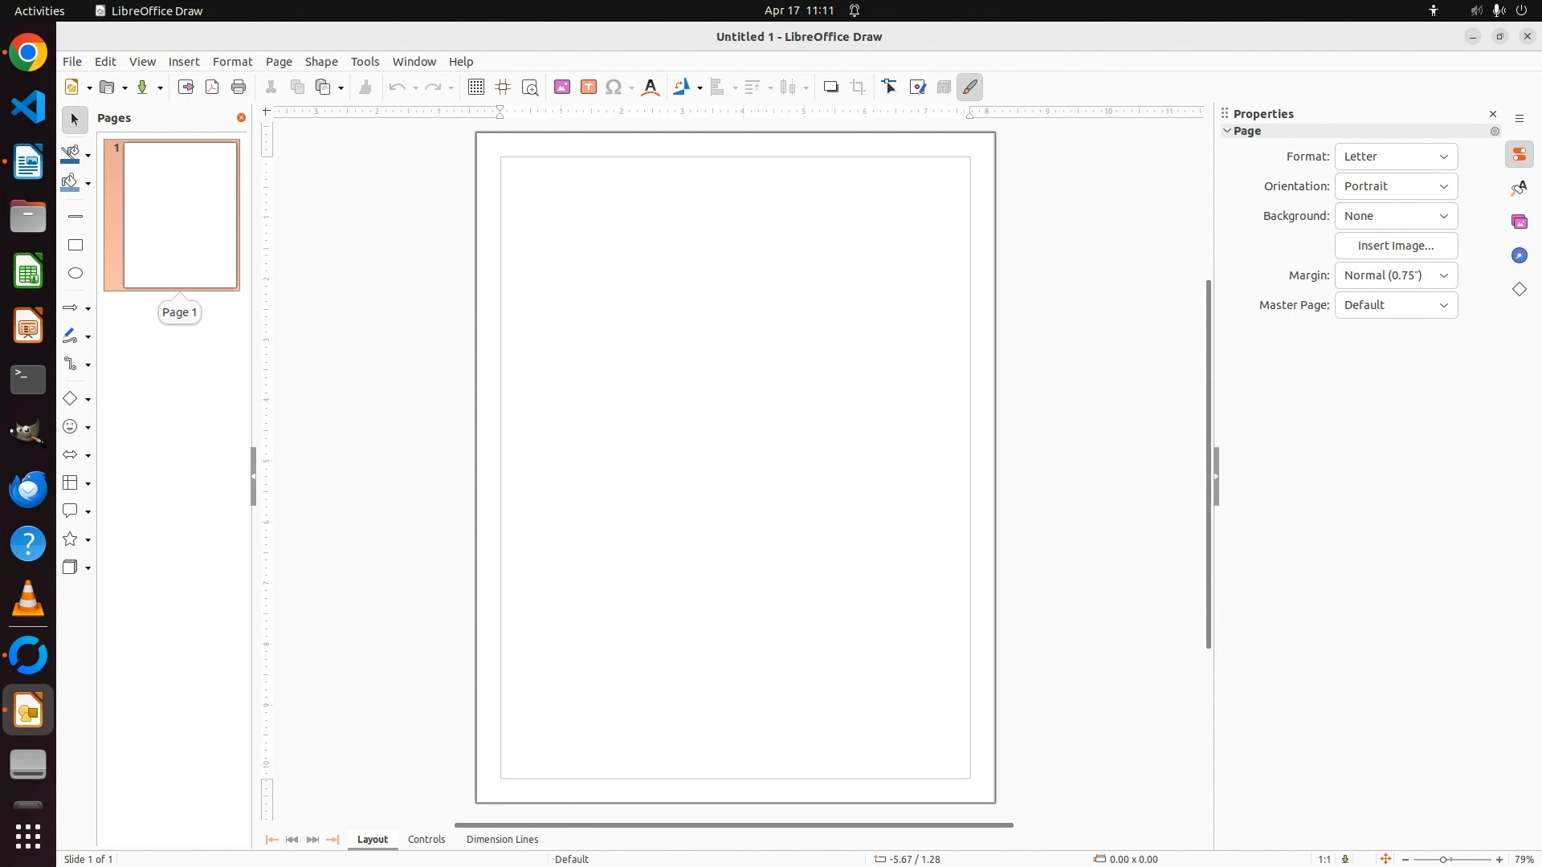This screenshot has height=867, width=1542.
Task: Open the Format dropdown showing Letter
Action: point(1396,157)
